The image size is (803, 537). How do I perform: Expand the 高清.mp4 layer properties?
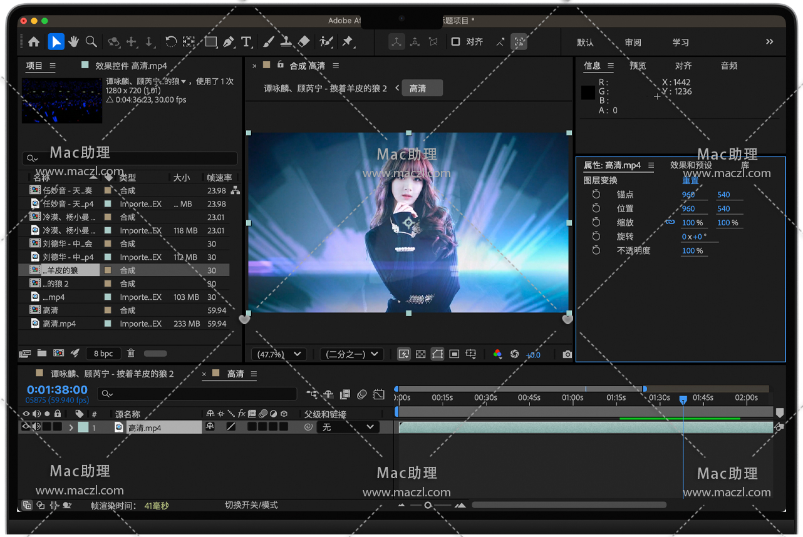71,427
